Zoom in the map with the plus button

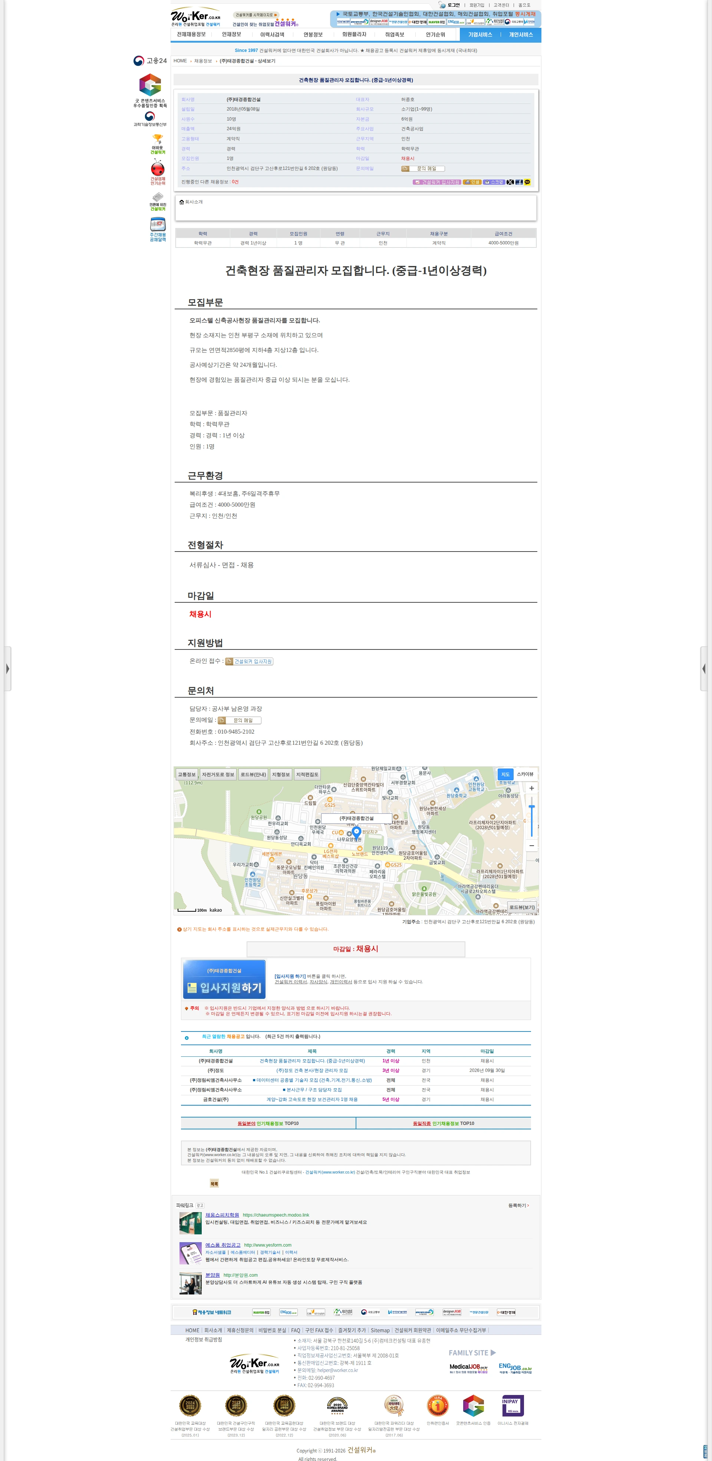click(531, 788)
